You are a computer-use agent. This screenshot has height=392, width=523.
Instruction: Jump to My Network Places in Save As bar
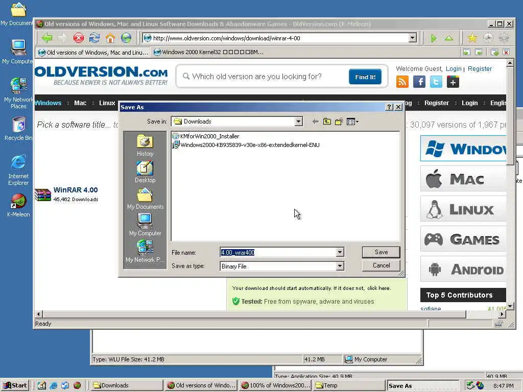[145, 251]
